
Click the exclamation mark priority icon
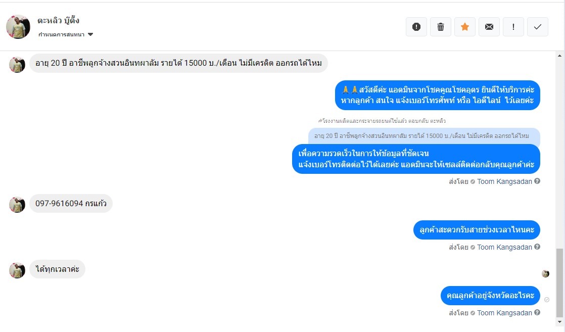[x=513, y=27]
